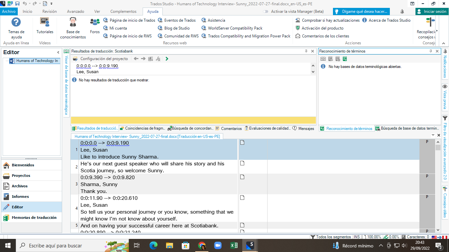The width and height of the screenshot is (449, 252).
Task: Toggle INS insert mode in status bar
Action: (x=357, y=237)
